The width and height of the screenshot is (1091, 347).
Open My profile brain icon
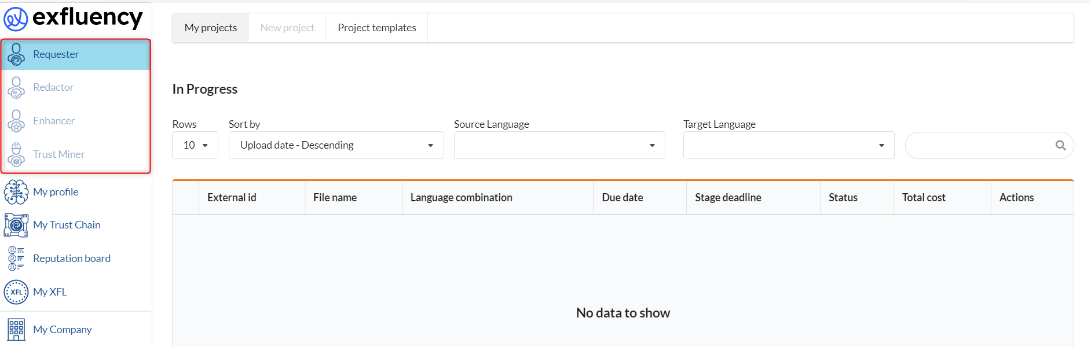[16, 192]
